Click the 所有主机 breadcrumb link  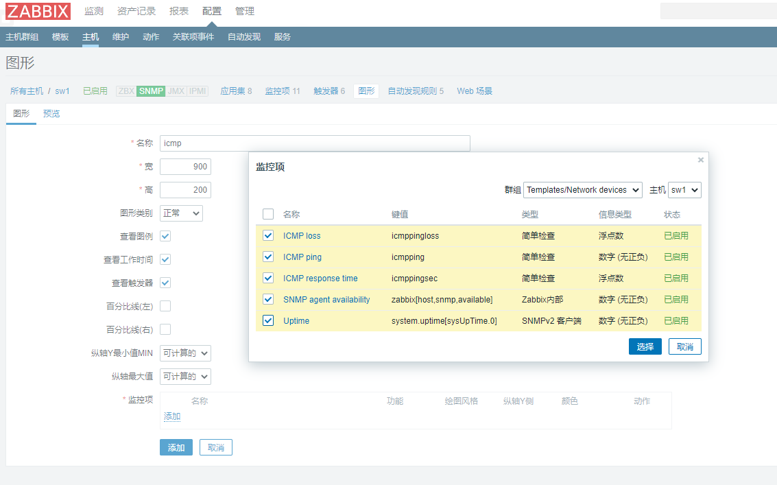coord(27,91)
